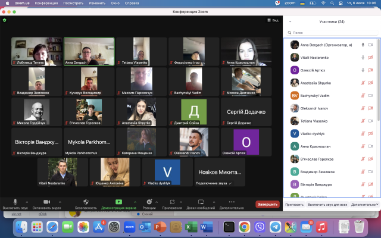Open Telegram from the Dock
381x238 pixels.
pyautogui.click(x=275, y=227)
